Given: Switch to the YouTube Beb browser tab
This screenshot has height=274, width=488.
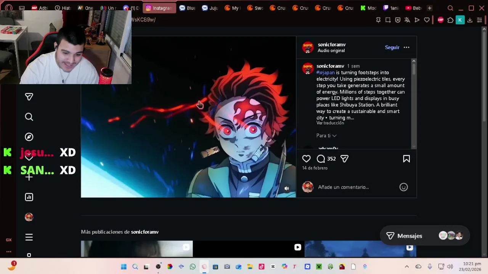Looking at the screenshot, I should (414, 8).
